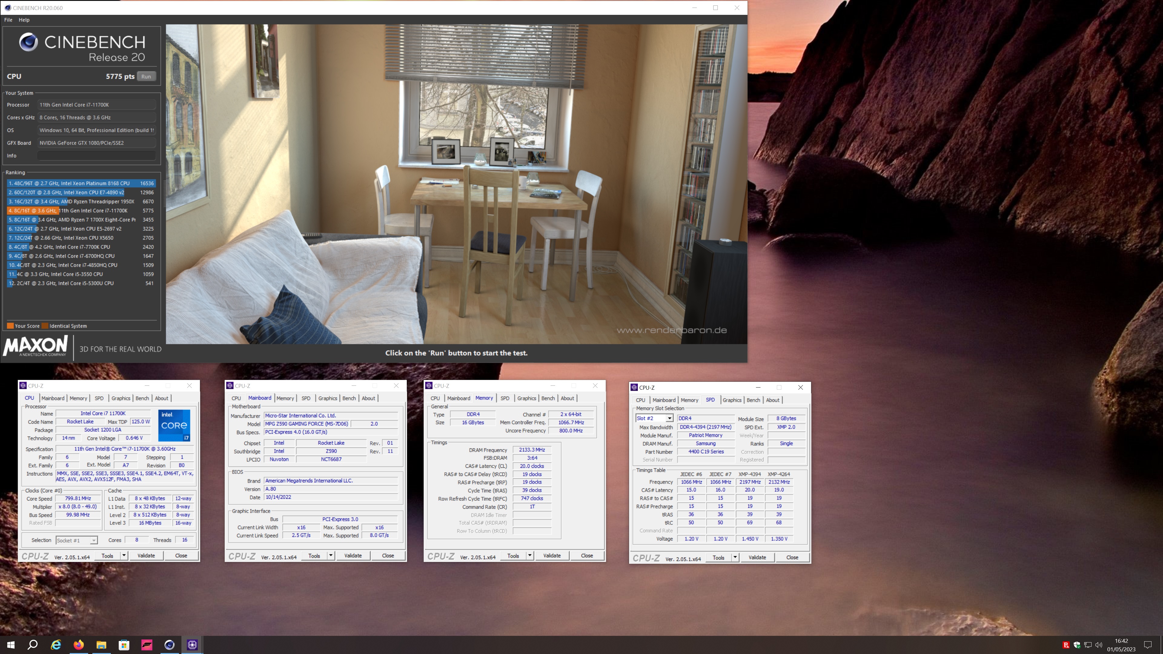Click the Cinebench title bar app icon
This screenshot has height=654, width=1163.
click(7, 8)
